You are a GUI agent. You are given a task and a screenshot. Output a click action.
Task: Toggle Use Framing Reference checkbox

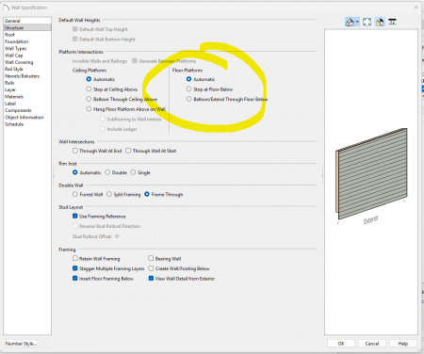point(75,216)
